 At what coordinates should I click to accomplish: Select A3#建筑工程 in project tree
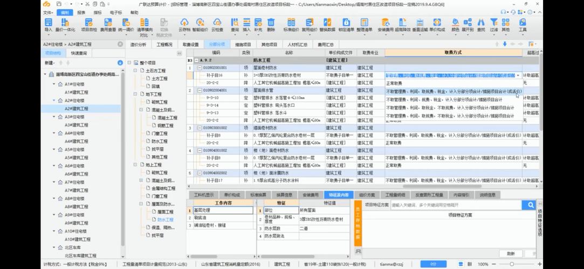tap(77, 125)
